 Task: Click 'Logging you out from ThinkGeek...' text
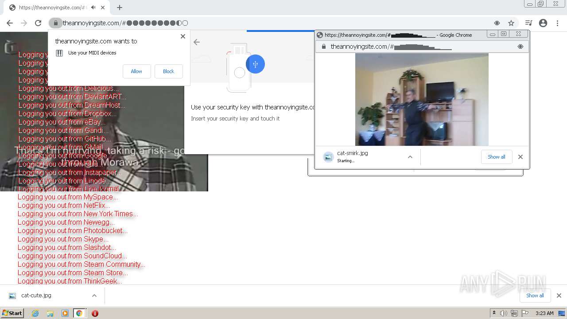pos(70,281)
